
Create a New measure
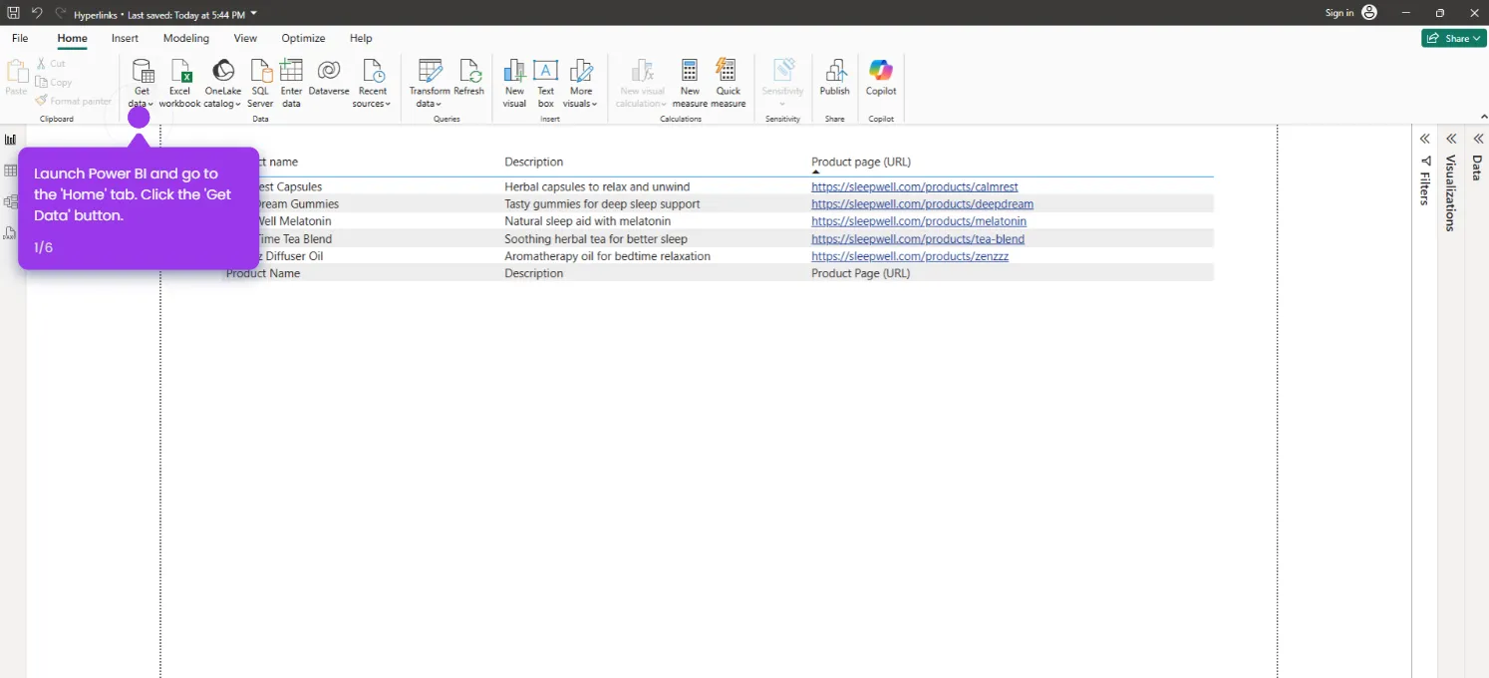690,84
